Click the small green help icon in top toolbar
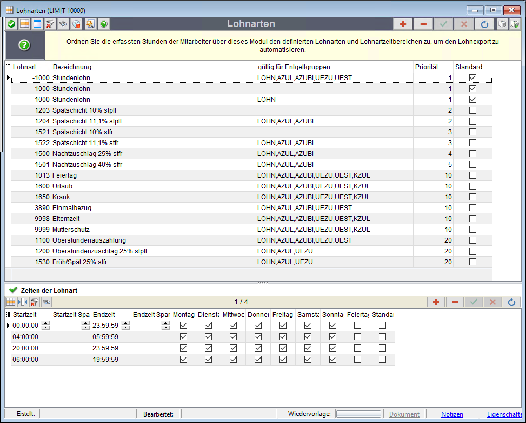Viewport: 526px width, 423px height. (103, 24)
